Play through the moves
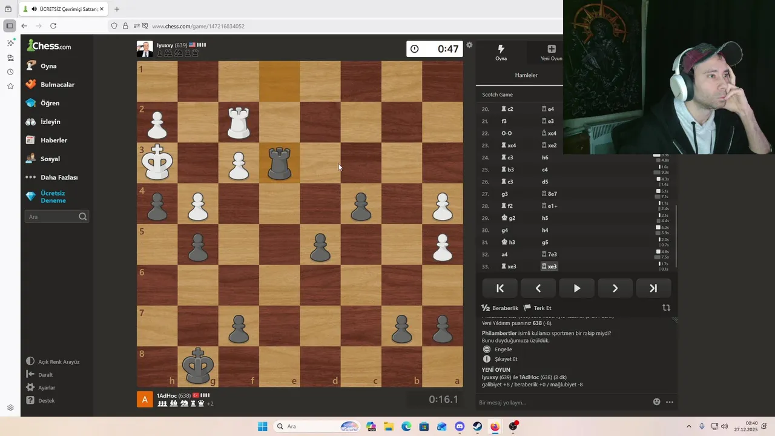775x436 pixels. 576,288
